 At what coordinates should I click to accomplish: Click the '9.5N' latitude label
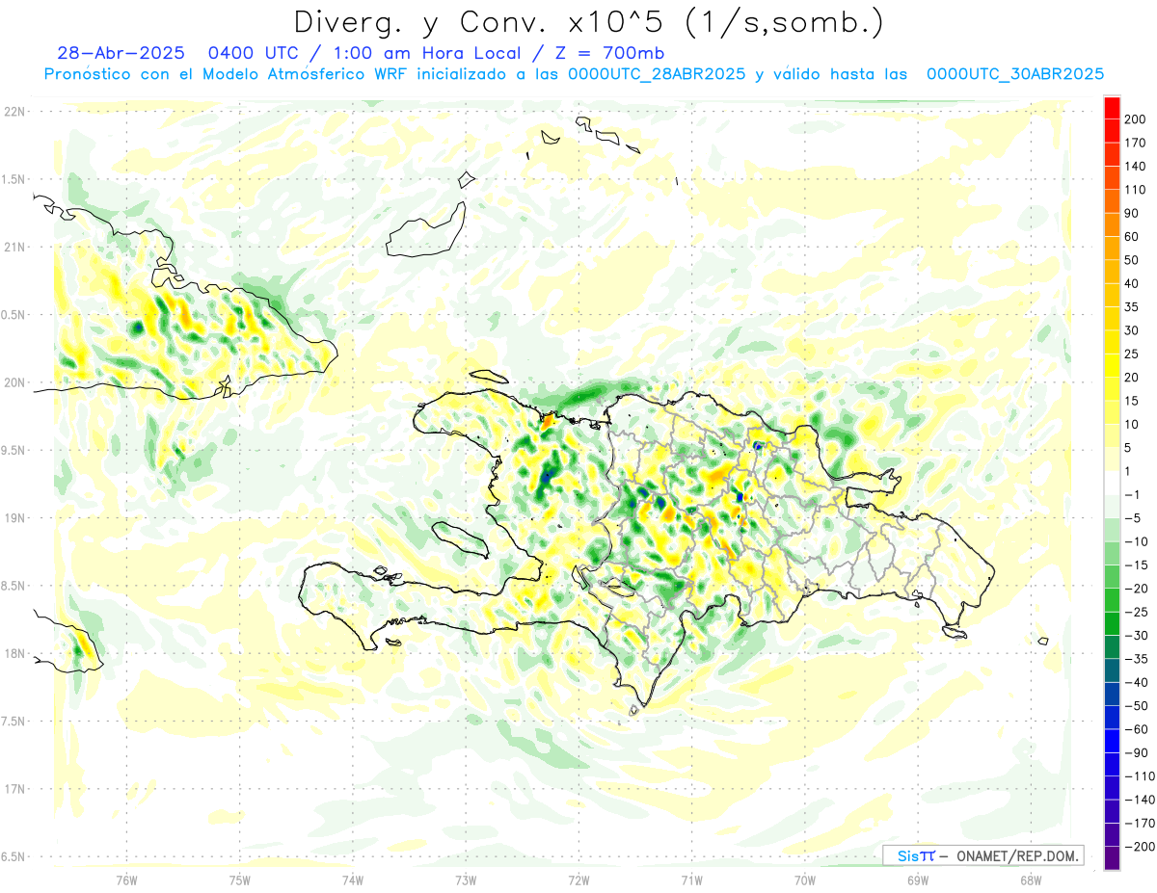13,450
